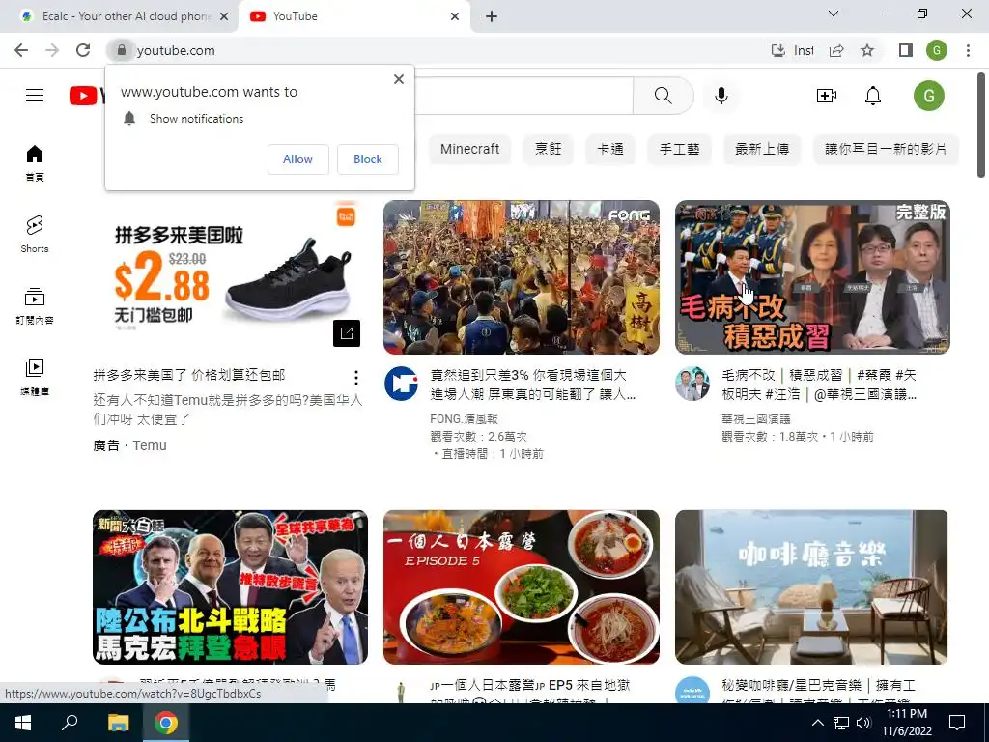
Task: Open Windows Action Center notifications
Action: pos(957,723)
